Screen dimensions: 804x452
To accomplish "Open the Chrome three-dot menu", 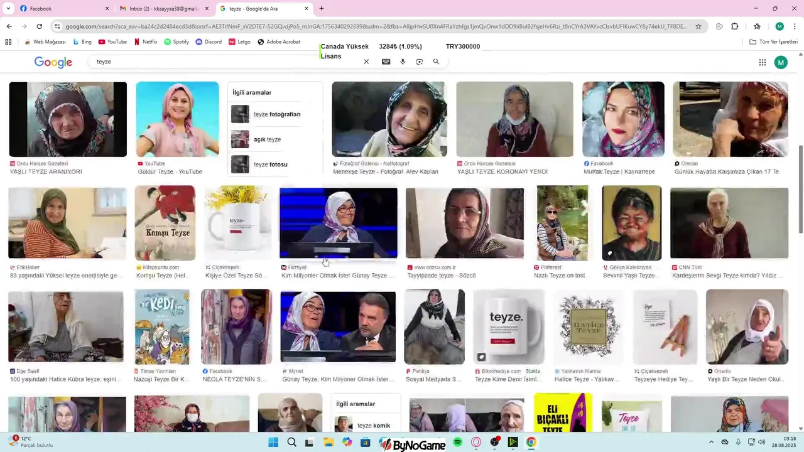I will 795,26.
